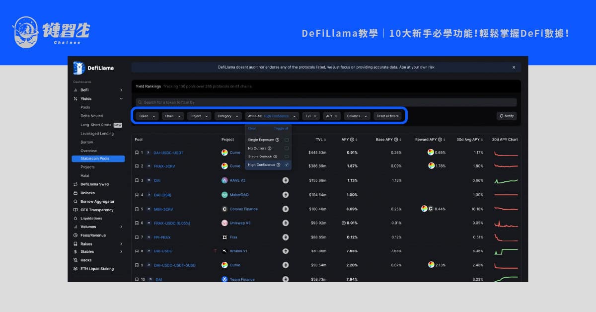
Task: Bookmark the DAI (DSR) pool
Action: pos(137,195)
